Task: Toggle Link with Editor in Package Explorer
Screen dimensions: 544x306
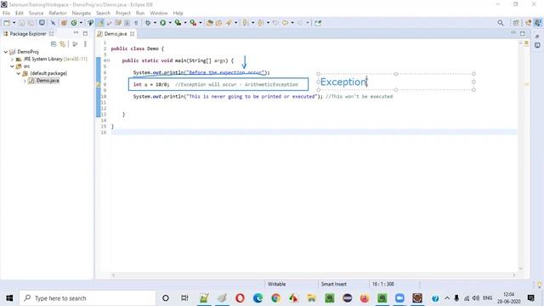Action: [62, 44]
